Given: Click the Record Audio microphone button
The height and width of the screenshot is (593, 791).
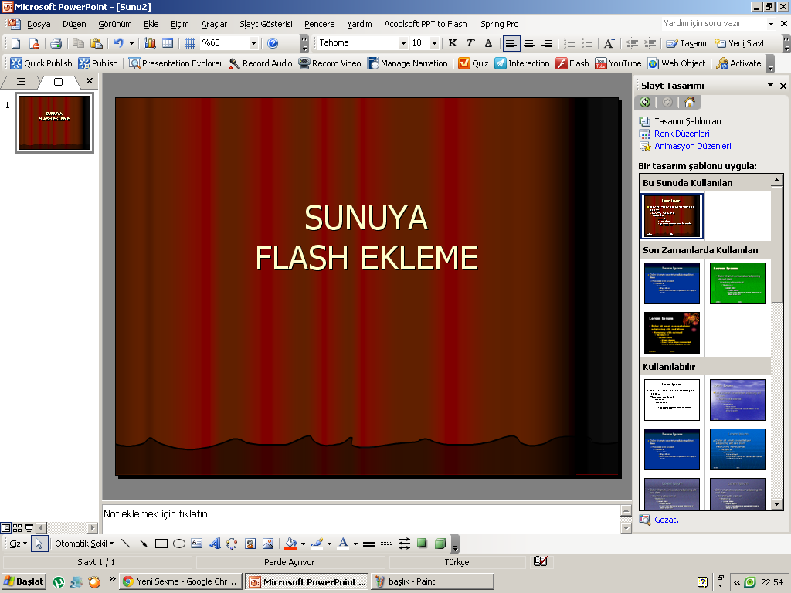Looking at the screenshot, I should coord(260,63).
